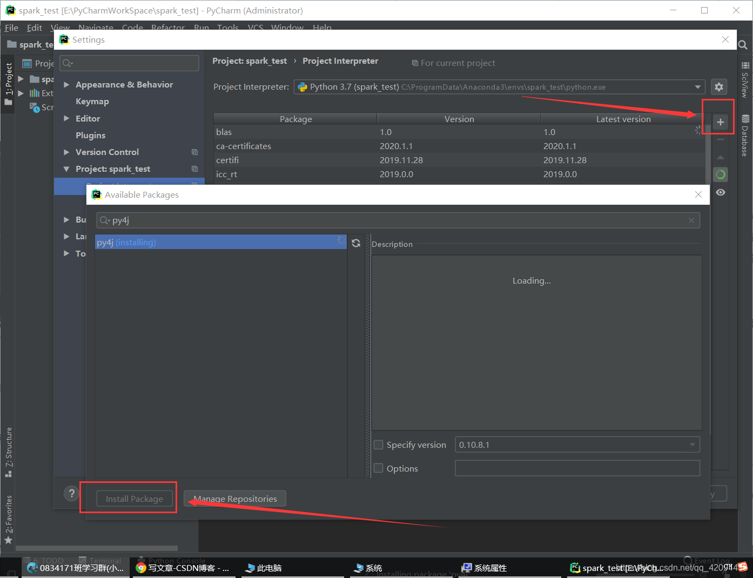This screenshot has width=753, height=578.
Task: Open the 7: Structure tool window tab
Action: 8,452
